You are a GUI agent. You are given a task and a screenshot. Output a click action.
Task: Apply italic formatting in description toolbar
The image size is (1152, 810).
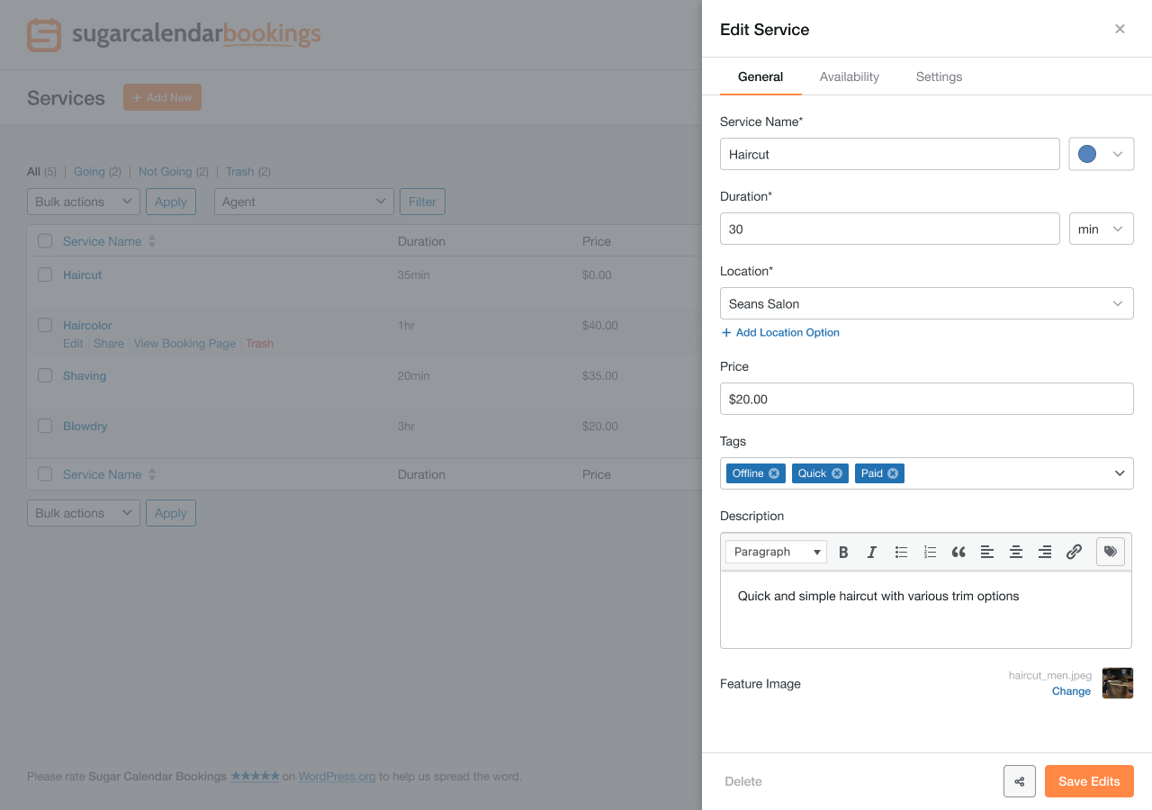[x=871, y=552]
